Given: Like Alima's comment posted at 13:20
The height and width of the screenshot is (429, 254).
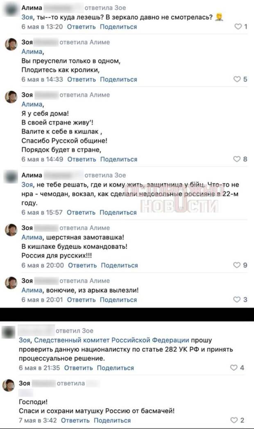Looking at the screenshot, I should click(238, 26).
